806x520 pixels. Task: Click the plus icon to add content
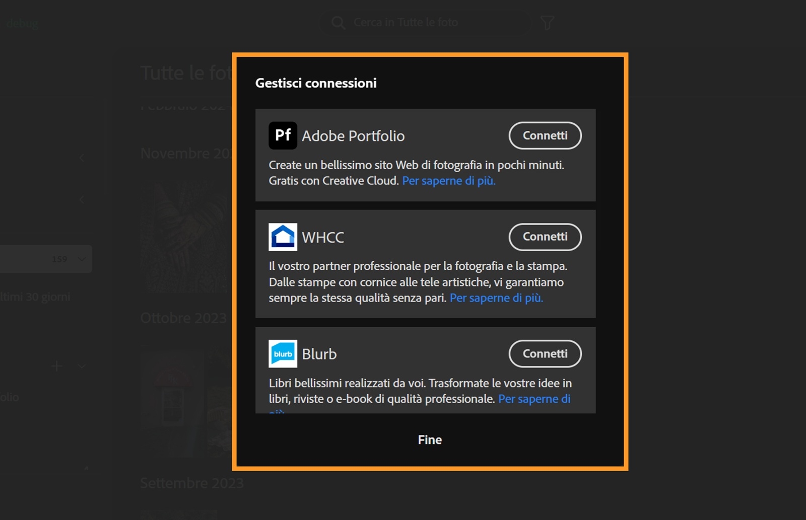(x=56, y=366)
